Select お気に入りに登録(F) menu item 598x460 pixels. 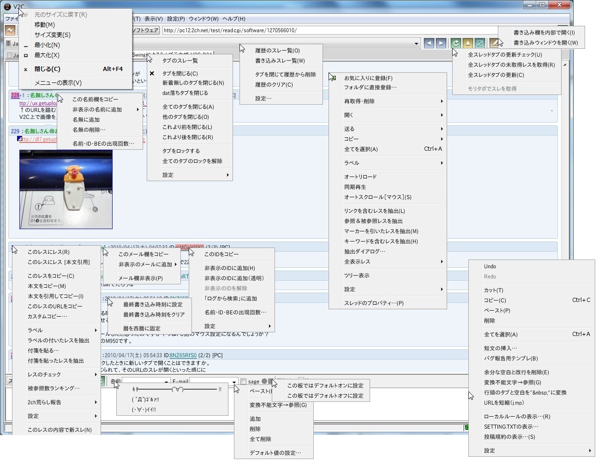point(368,78)
